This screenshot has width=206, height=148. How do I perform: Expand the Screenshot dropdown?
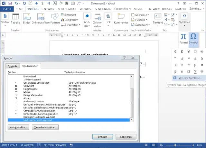pos(70,24)
